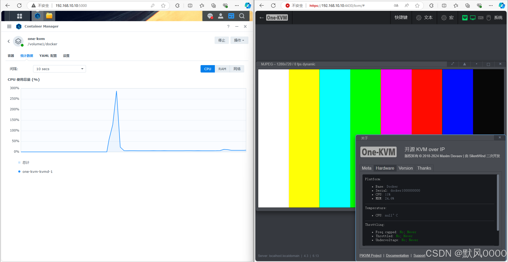The width and height of the screenshot is (508, 262).
Task: Open Container Manager icon in DSM taskbar
Action: 38,16
